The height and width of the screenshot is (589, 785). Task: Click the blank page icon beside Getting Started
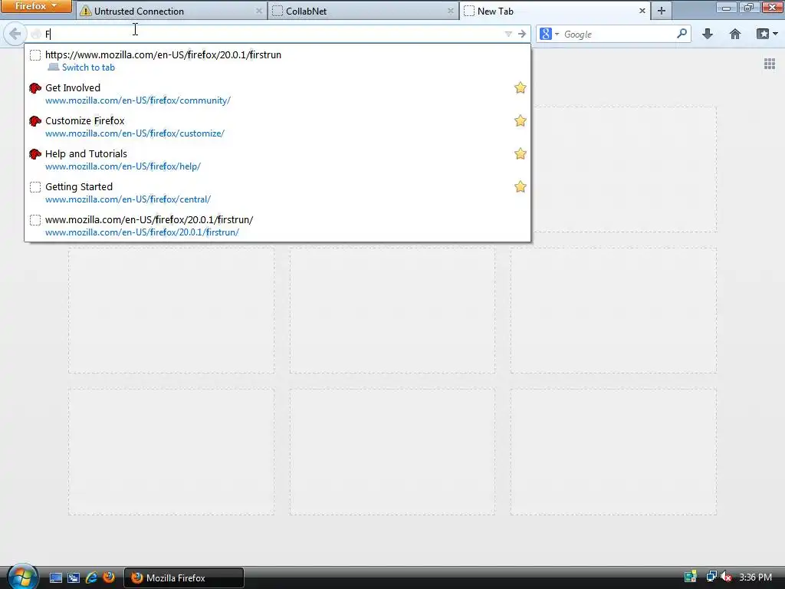[x=35, y=187]
